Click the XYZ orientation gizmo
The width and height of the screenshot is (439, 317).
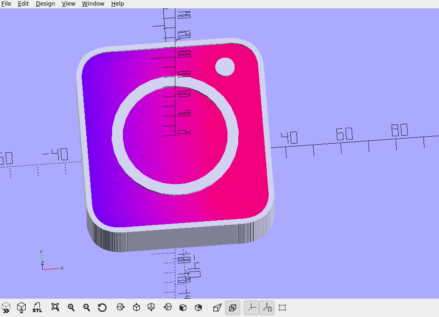(51, 260)
